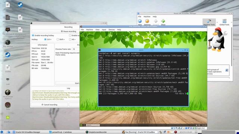Click the orange system tray icon
Image resolution: width=239 pixels, height=134 pixels.
[168, 132]
